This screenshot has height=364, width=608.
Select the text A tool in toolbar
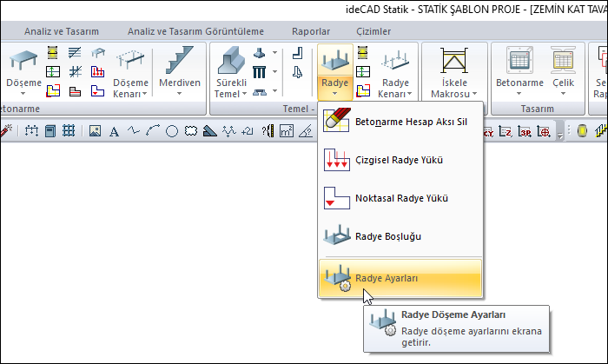point(114,132)
